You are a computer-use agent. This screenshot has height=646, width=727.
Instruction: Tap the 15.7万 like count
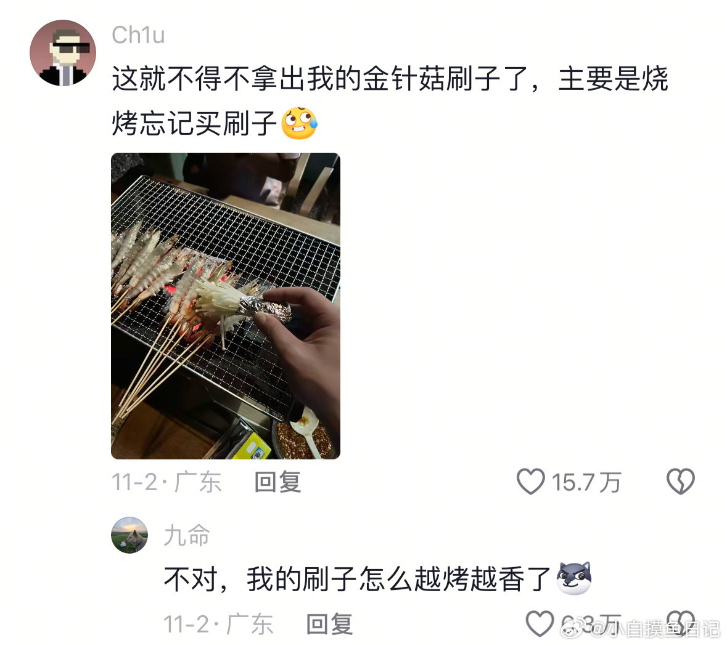click(586, 482)
